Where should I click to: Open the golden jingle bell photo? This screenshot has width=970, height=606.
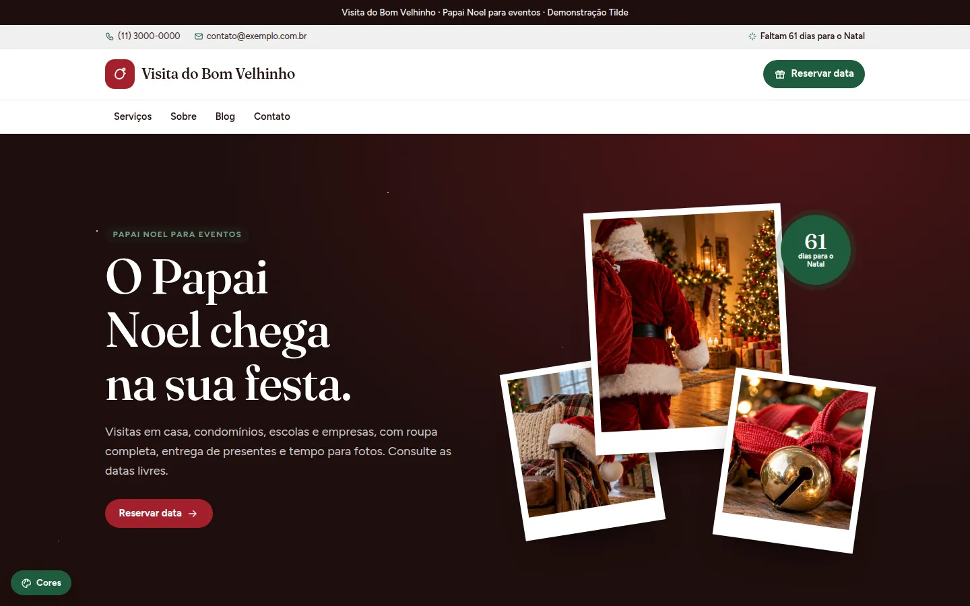[x=795, y=460]
